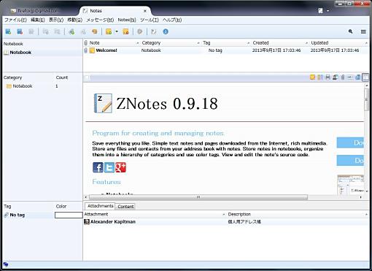
Task: Click the orange tag icon in main toolbar
Action: pos(94,31)
